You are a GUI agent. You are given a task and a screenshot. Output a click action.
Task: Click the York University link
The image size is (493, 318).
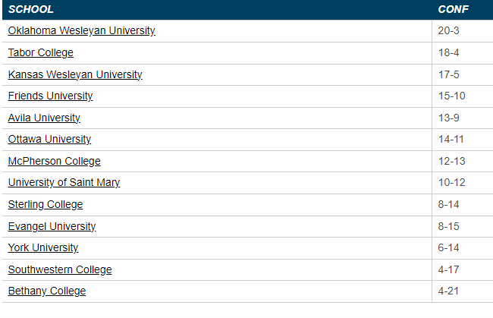tap(43, 247)
